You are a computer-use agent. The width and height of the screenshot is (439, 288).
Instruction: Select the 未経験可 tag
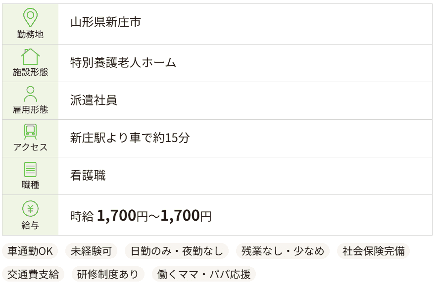[90, 251]
